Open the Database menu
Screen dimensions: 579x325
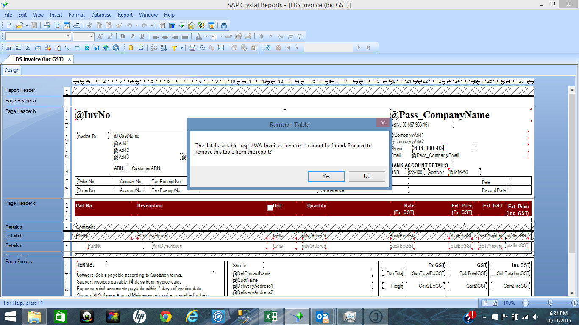tap(101, 15)
